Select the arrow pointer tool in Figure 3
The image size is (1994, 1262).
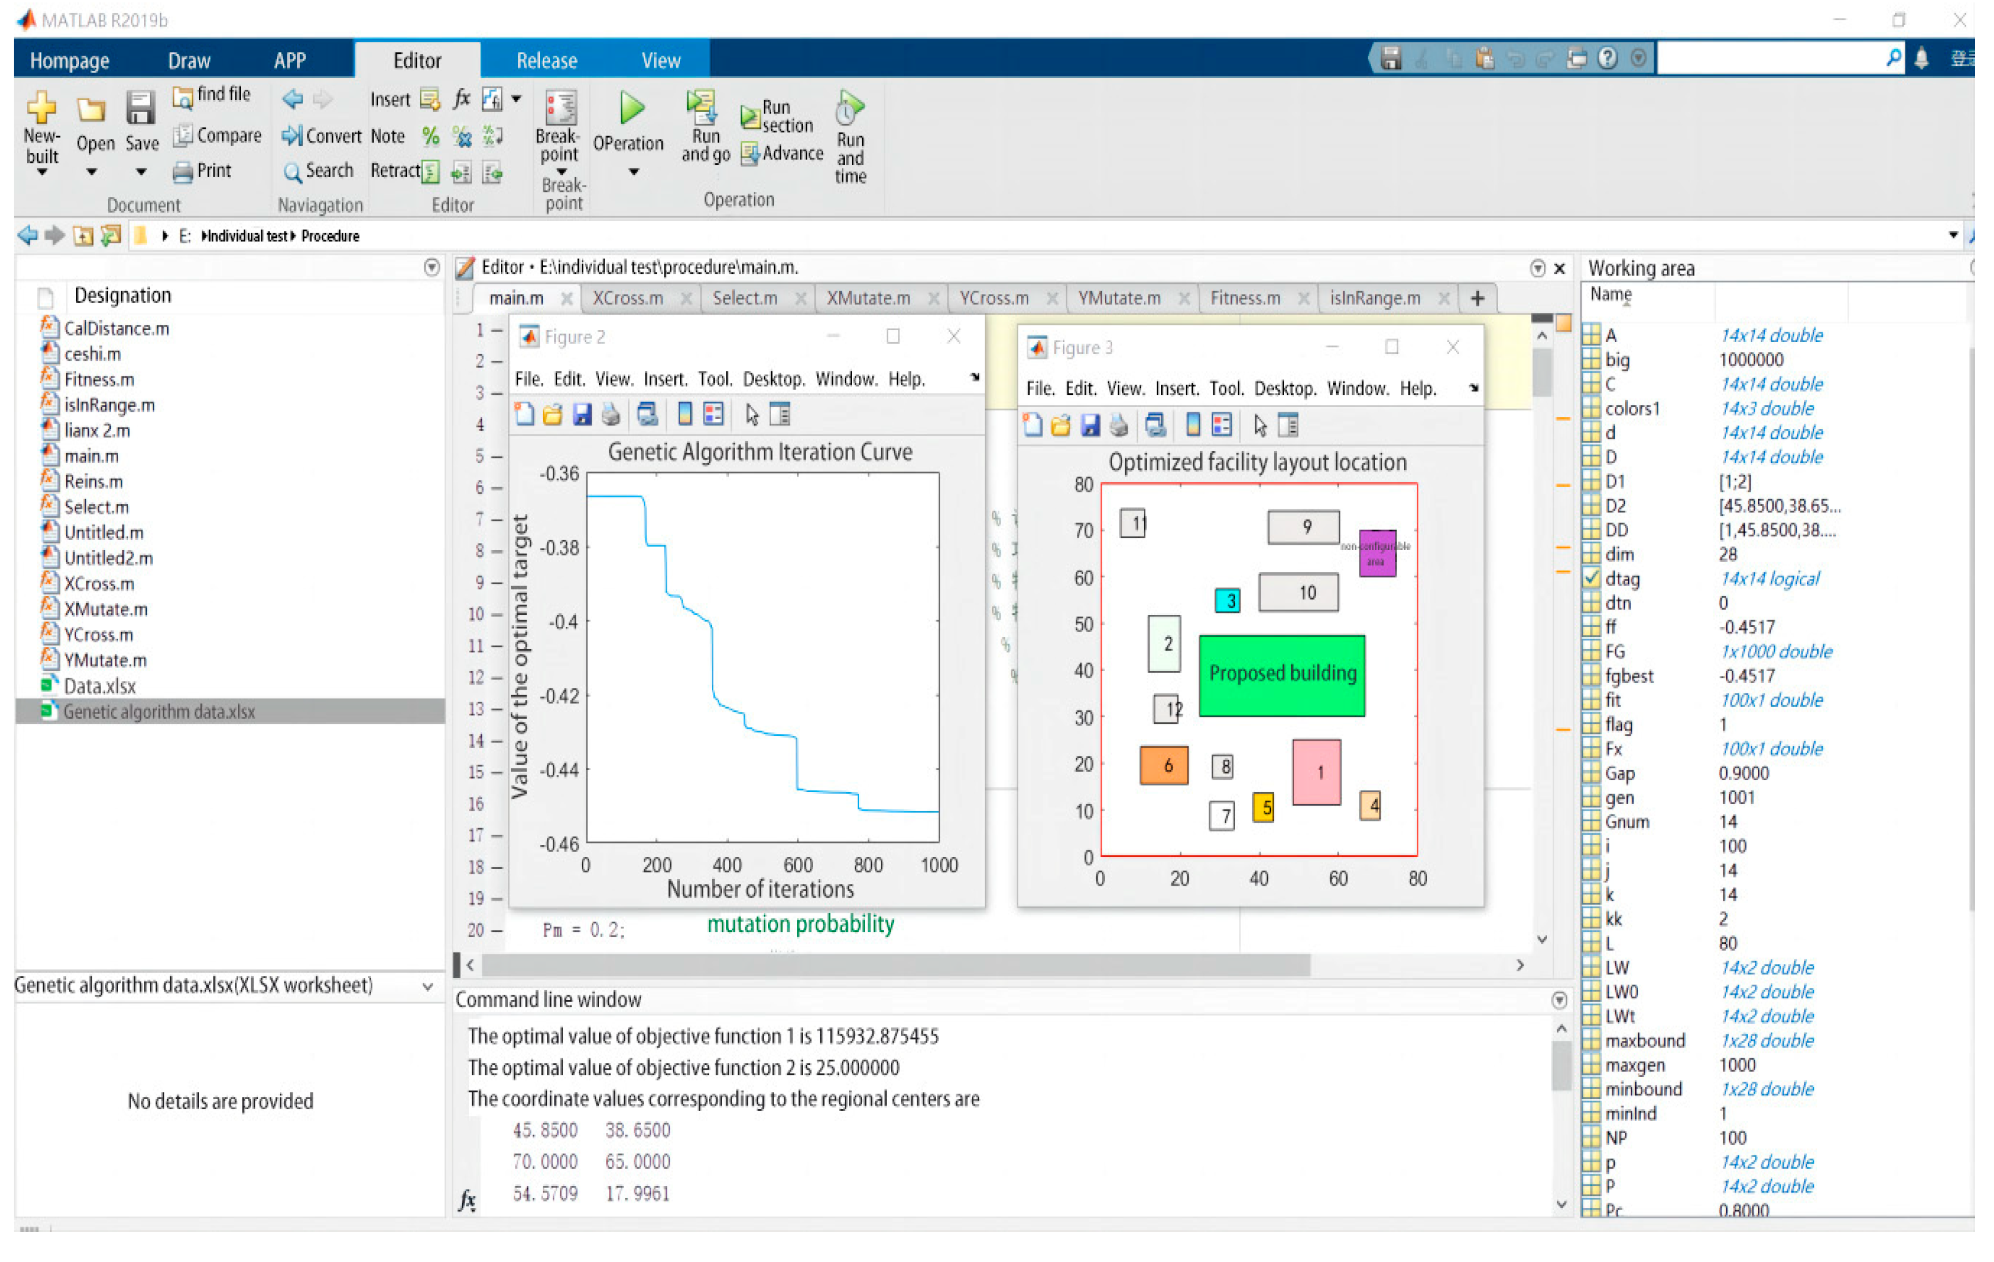point(1260,425)
